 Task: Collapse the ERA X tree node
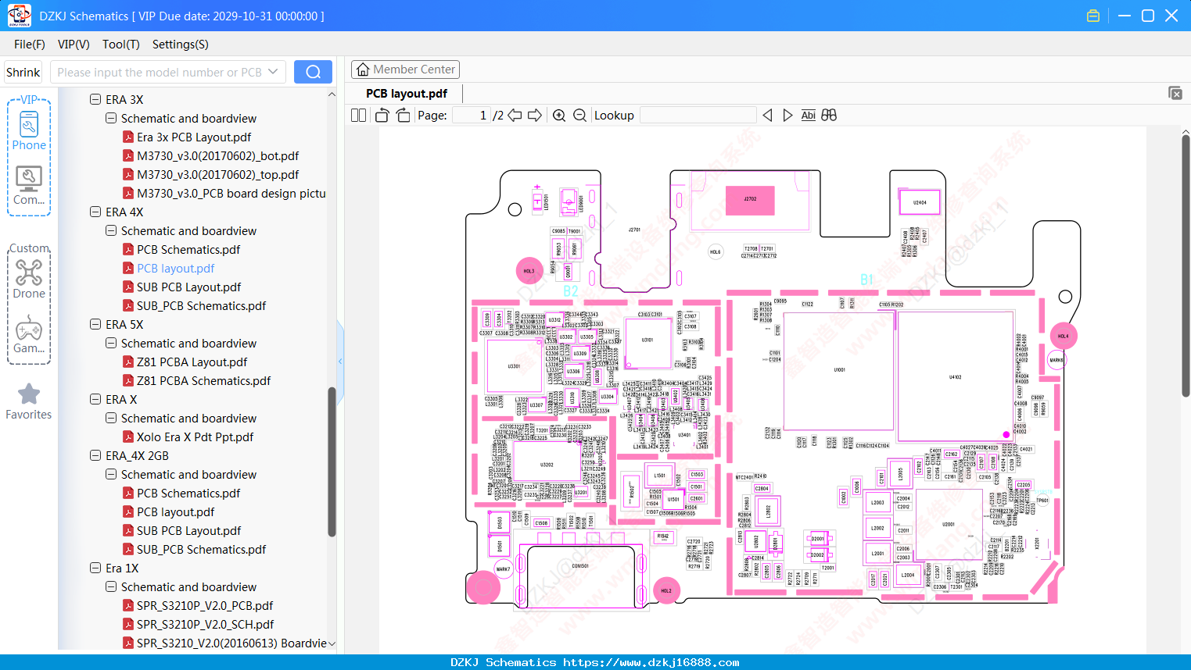click(95, 399)
